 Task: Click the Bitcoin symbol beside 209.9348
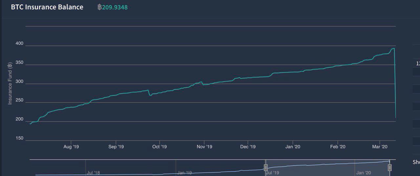pos(99,7)
